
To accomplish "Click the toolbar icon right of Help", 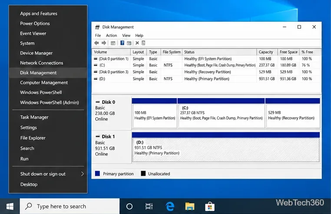I will [129, 43].
